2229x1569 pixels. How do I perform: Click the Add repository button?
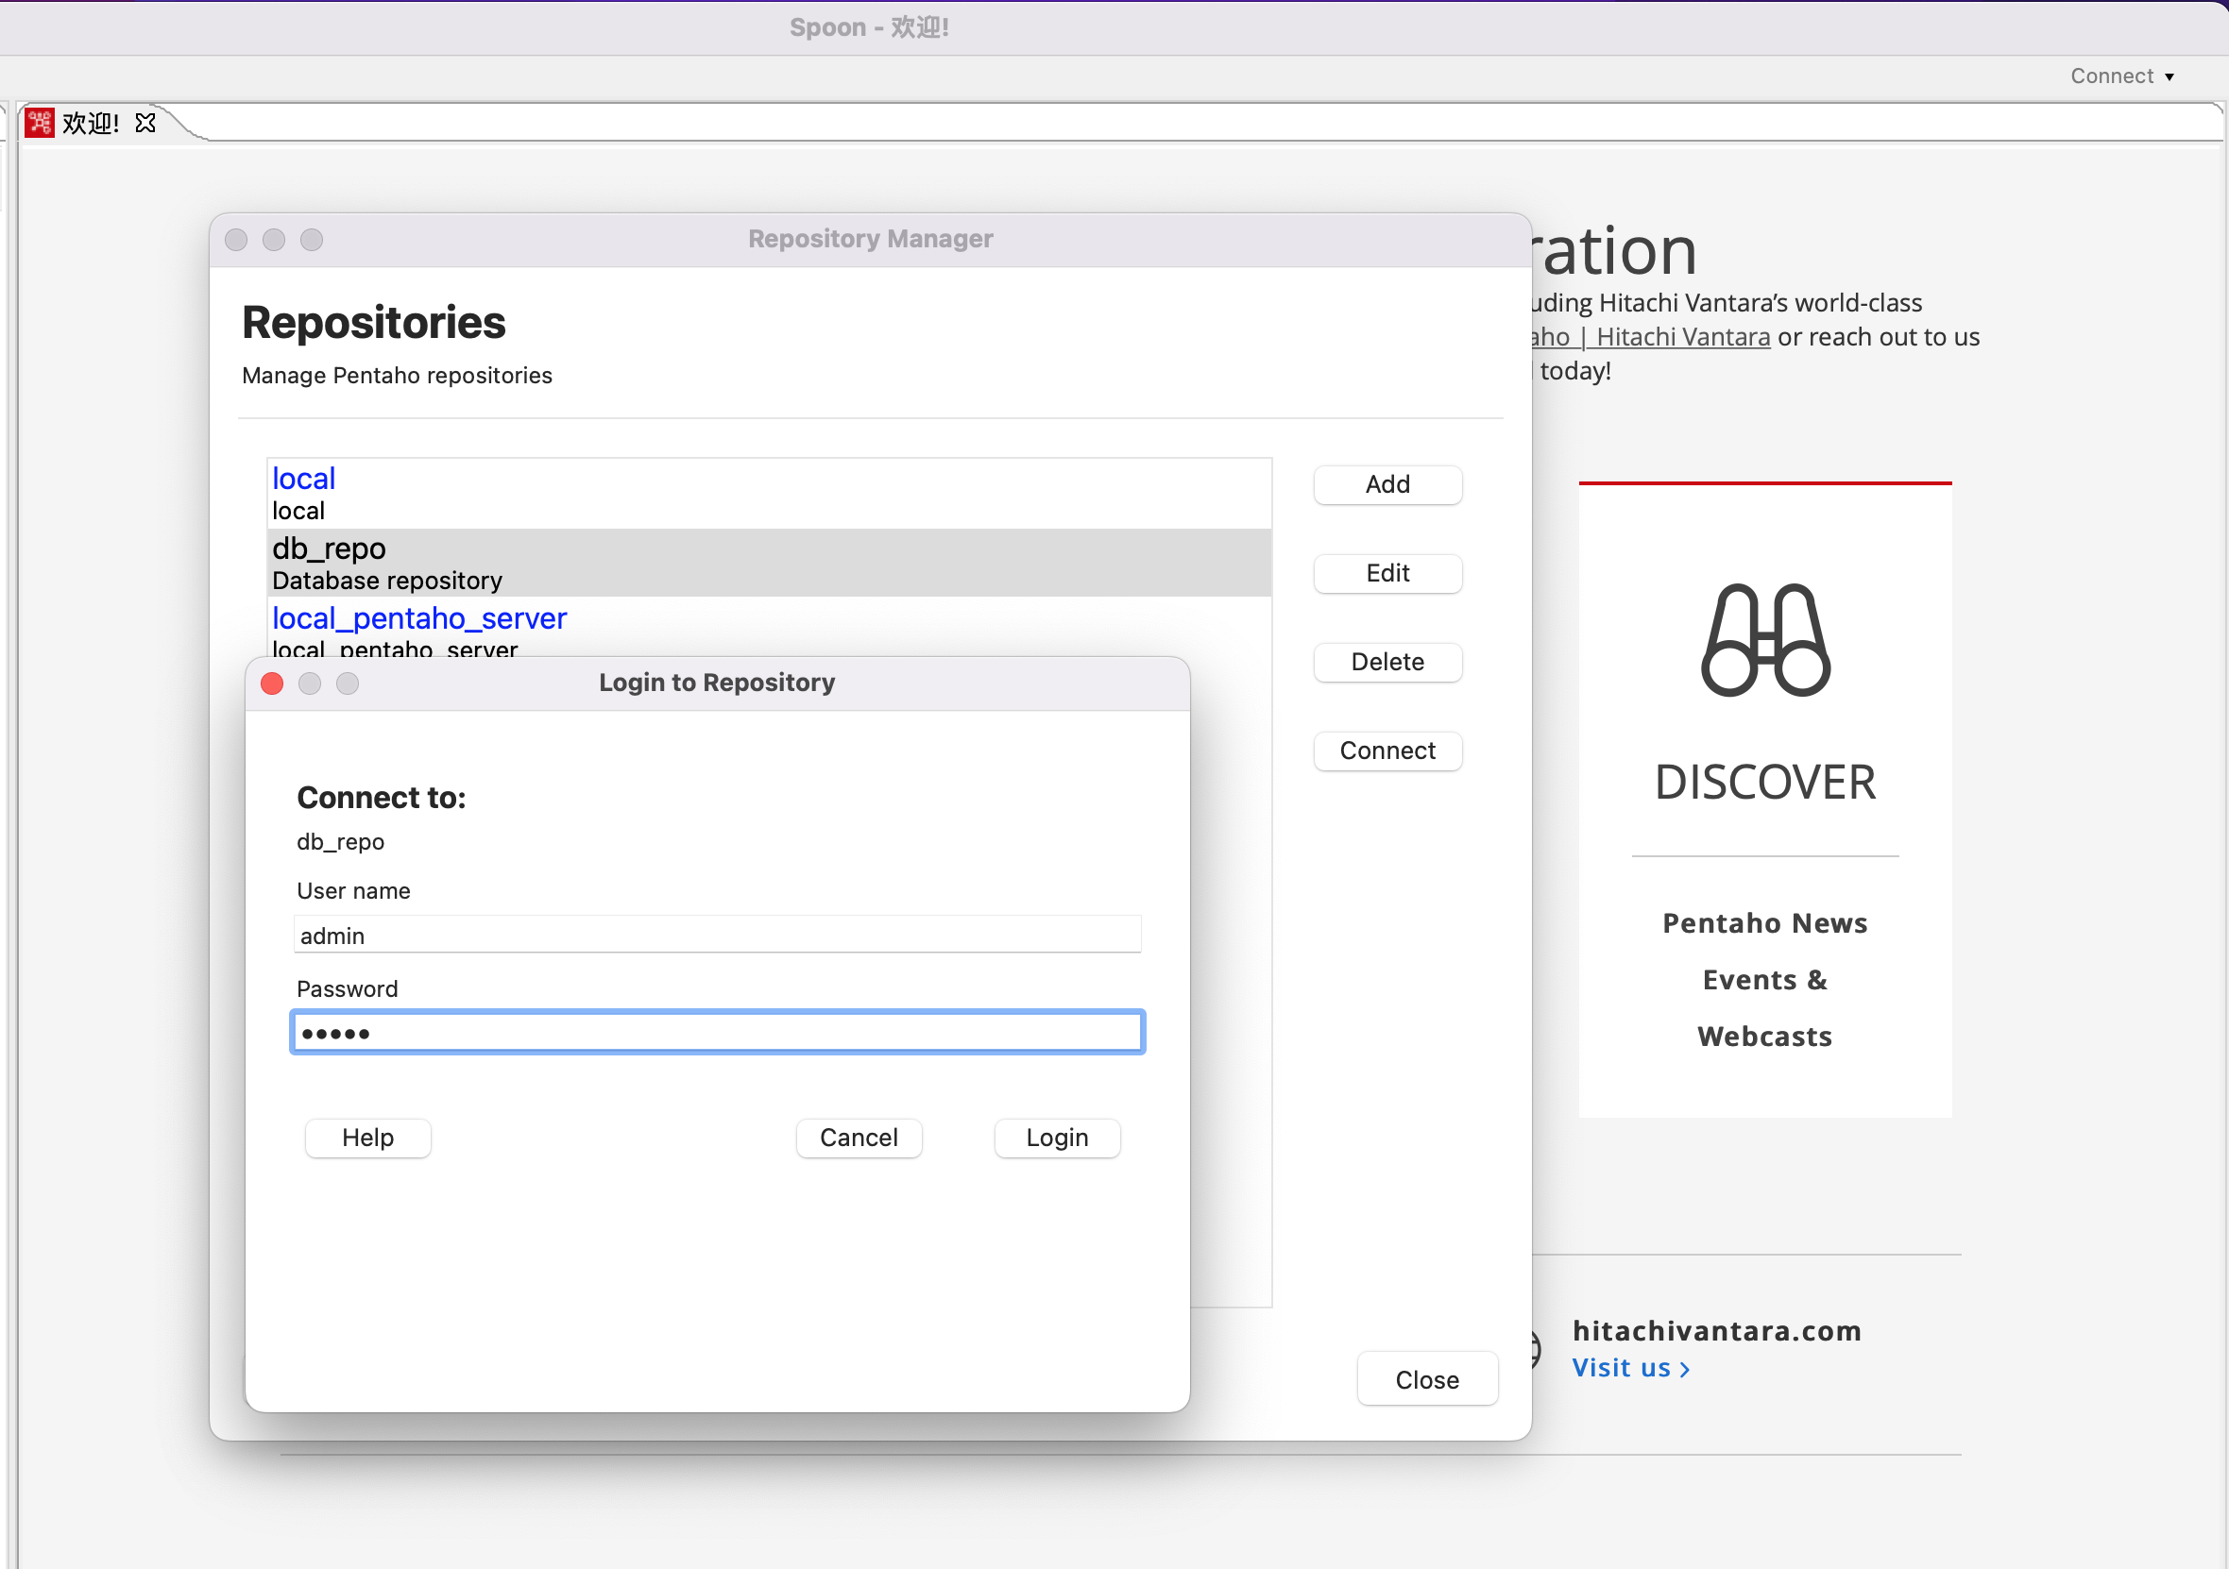1387,484
